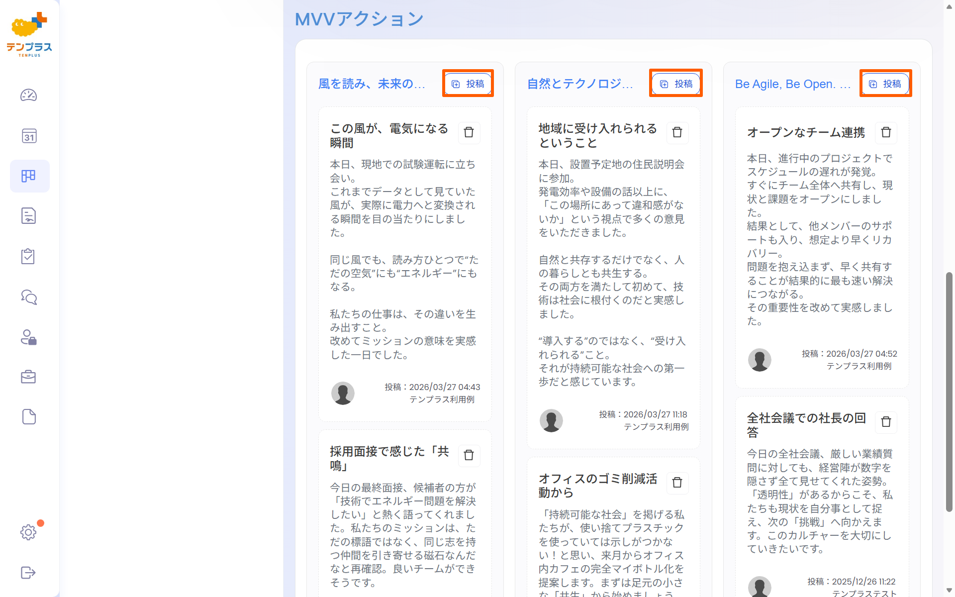
Task: Click post title 'オフィスのゴミ削減活動から'
Action: 598,486
